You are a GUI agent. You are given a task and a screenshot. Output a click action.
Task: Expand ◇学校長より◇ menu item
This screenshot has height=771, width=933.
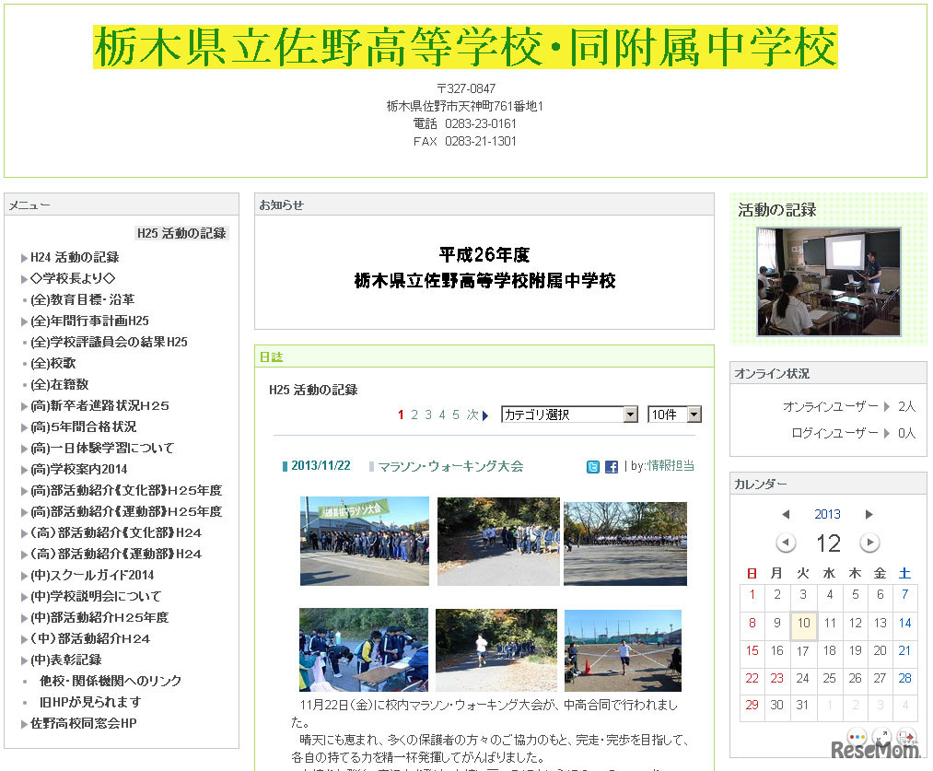[x=24, y=278]
